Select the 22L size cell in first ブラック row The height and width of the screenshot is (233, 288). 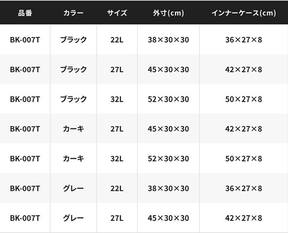117,40
